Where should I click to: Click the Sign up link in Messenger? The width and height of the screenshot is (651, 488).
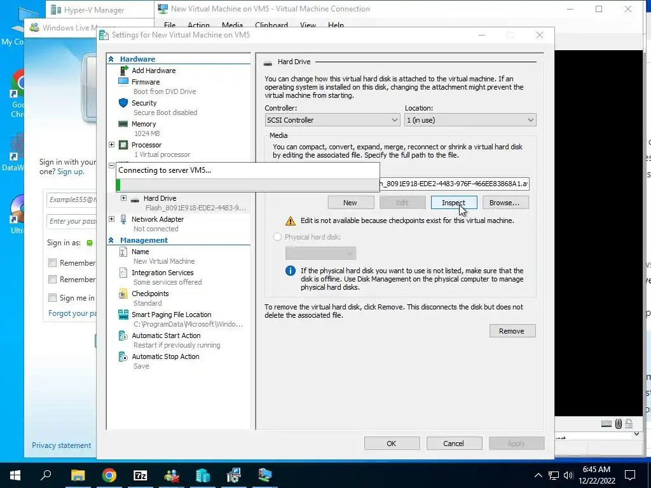pos(71,172)
